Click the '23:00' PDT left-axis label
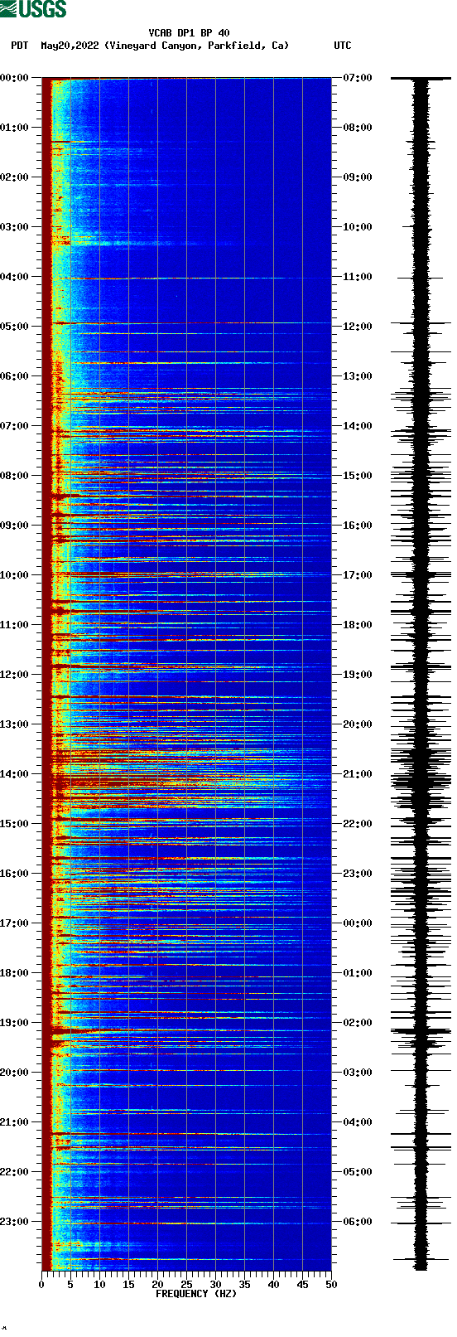This screenshot has height=1337, width=457. pyautogui.click(x=14, y=1222)
